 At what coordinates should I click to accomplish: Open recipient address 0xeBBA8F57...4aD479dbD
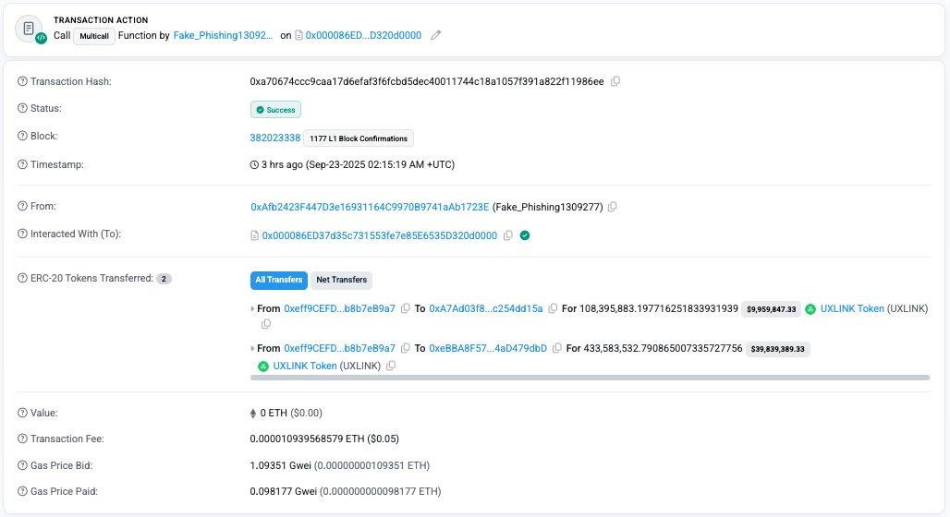pos(488,349)
